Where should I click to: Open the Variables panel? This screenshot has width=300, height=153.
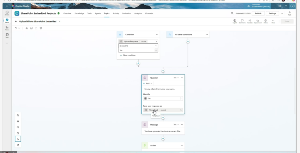[250, 21]
